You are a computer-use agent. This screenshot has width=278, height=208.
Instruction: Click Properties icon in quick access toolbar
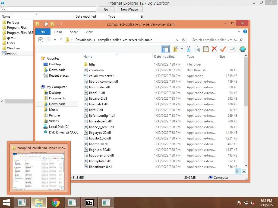tap(46, 24)
